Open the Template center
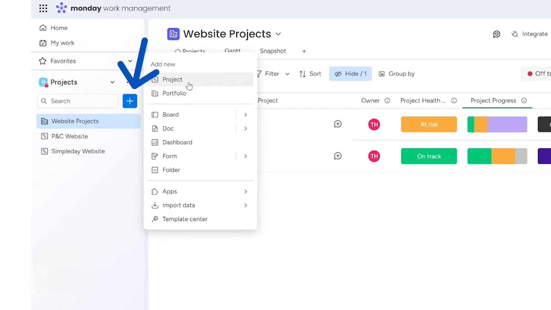 (185, 219)
